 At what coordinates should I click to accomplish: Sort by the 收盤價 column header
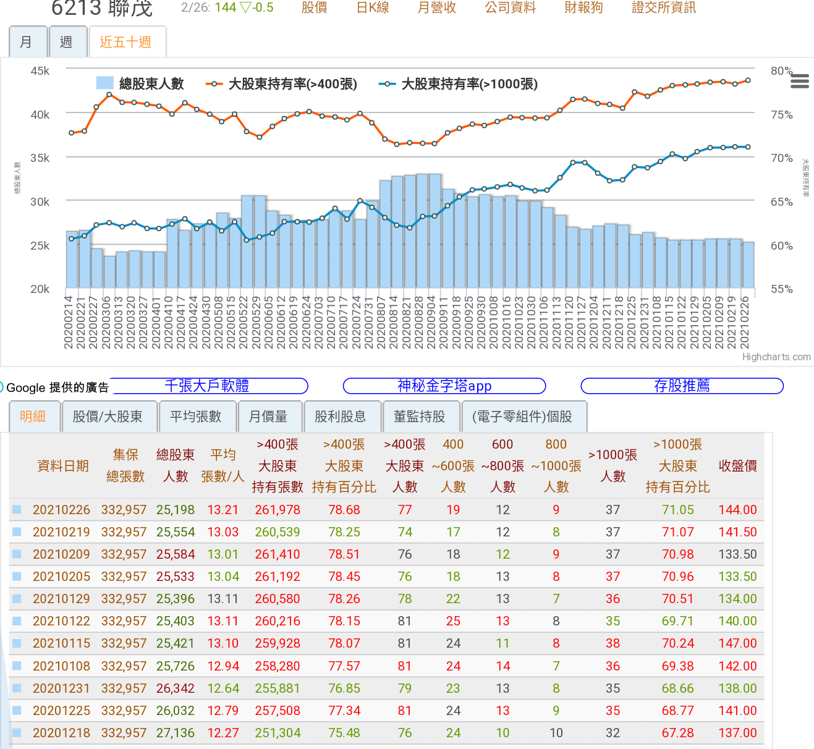pyautogui.click(x=737, y=466)
